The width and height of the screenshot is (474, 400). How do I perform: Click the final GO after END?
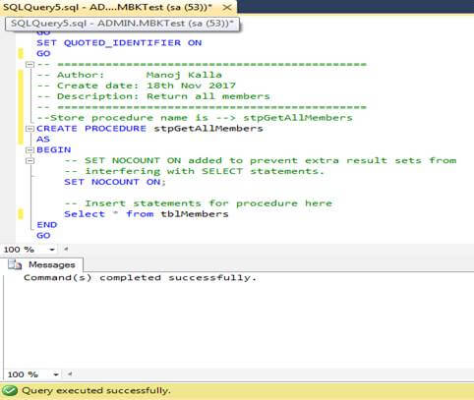[x=43, y=236]
